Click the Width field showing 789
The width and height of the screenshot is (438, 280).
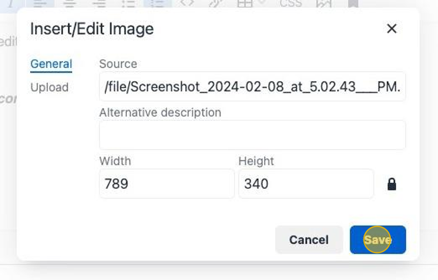[167, 184]
